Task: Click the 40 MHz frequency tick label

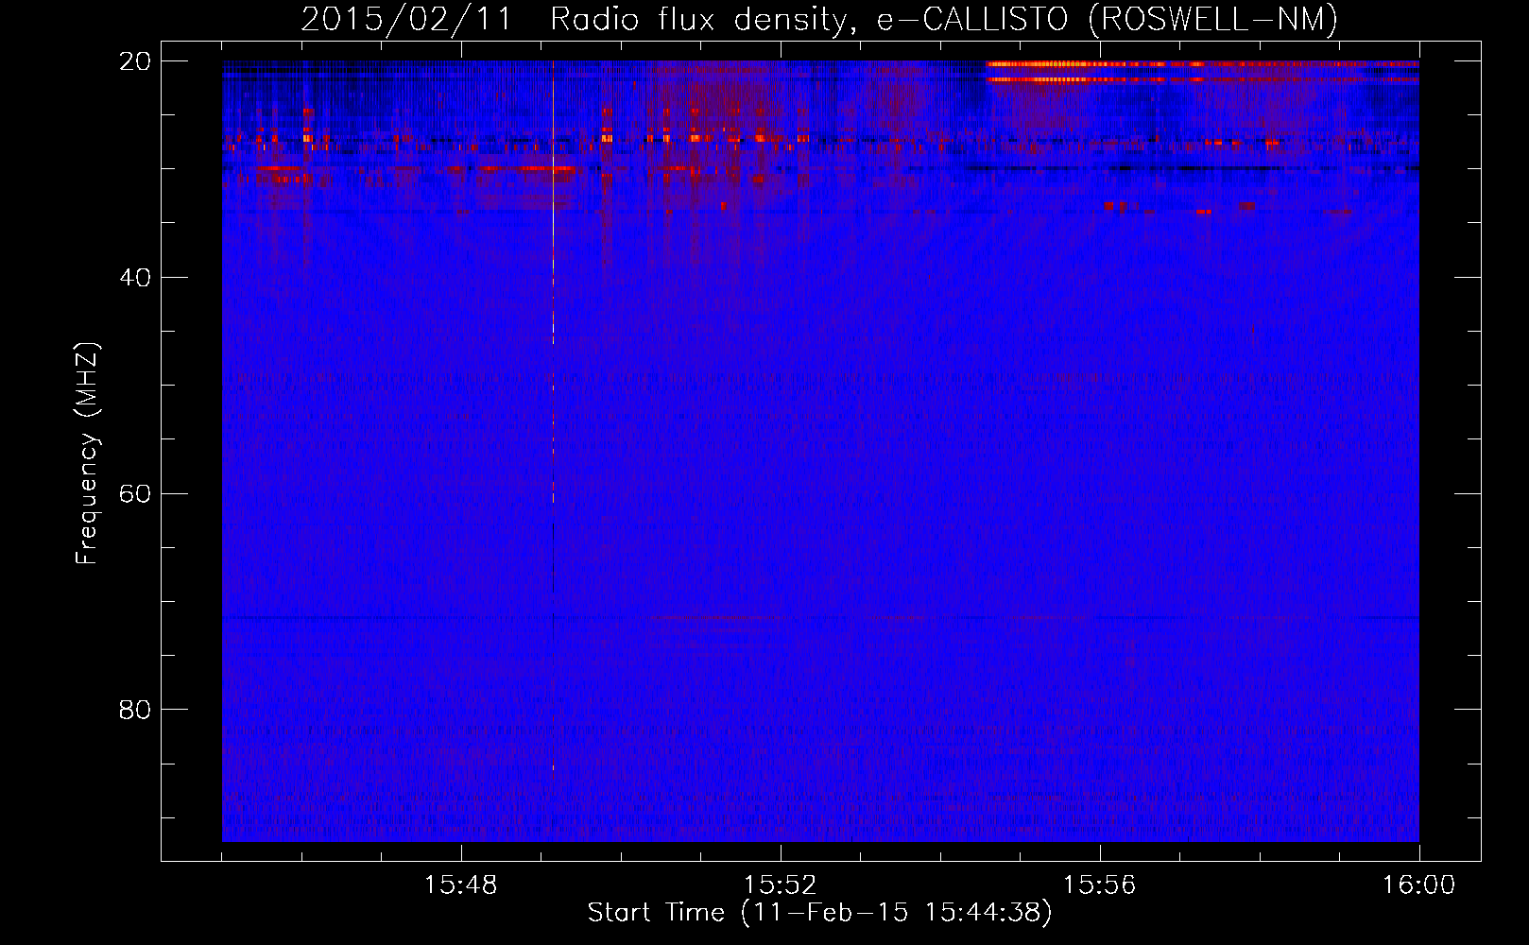Action: pyautogui.click(x=135, y=278)
